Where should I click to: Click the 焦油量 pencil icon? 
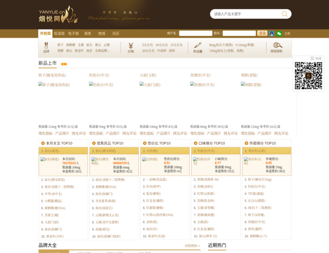197,46
